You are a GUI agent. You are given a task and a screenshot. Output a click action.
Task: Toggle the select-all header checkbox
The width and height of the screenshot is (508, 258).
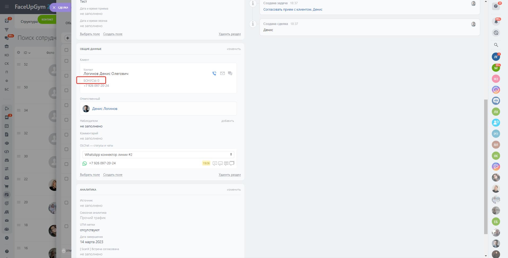tap(66, 50)
